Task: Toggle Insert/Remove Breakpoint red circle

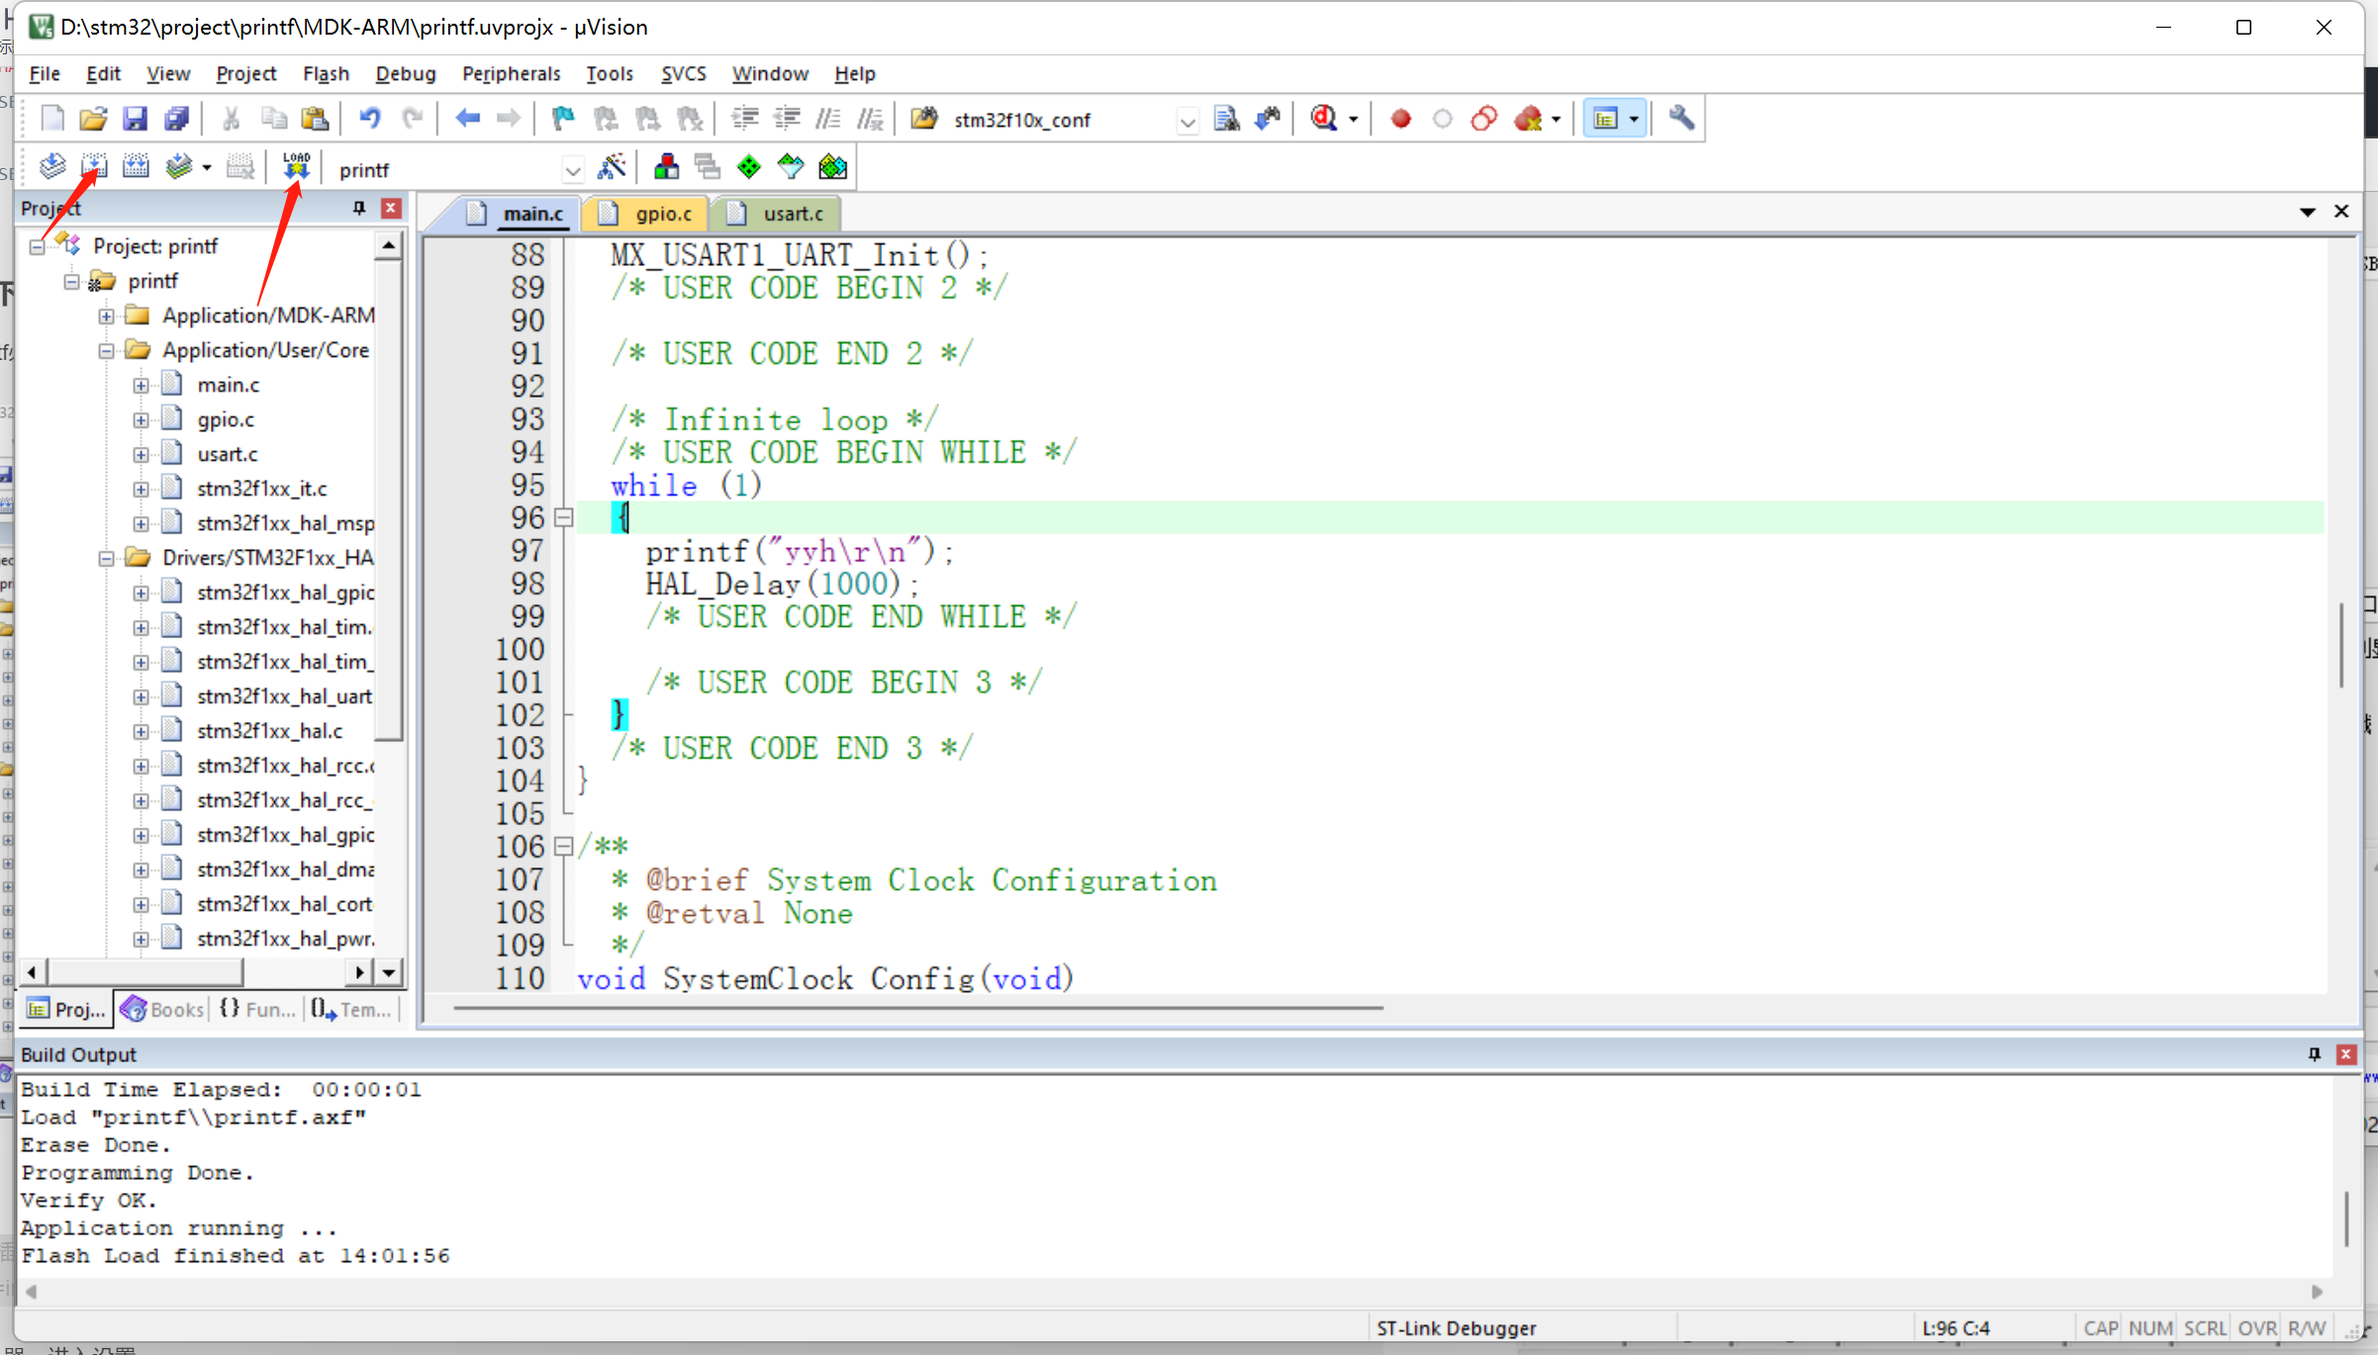Action: click(x=1400, y=119)
